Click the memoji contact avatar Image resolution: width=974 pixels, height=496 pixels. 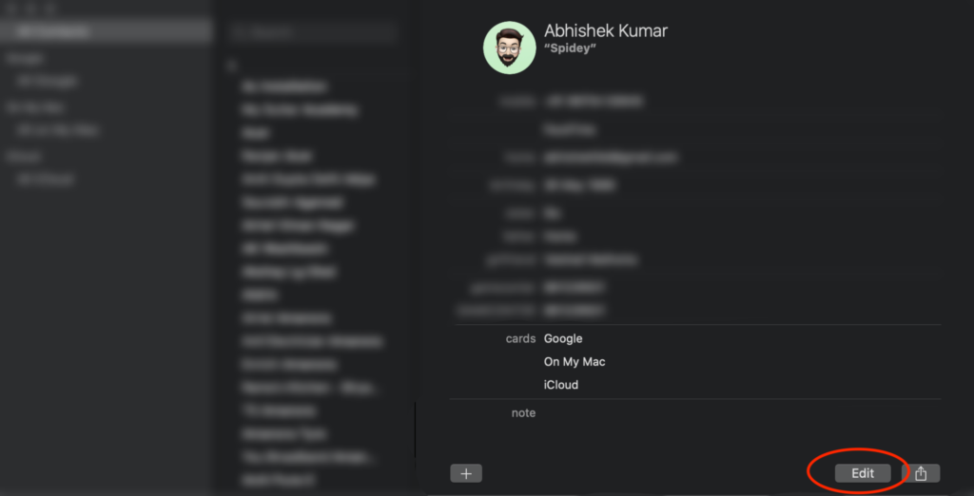(510, 48)
